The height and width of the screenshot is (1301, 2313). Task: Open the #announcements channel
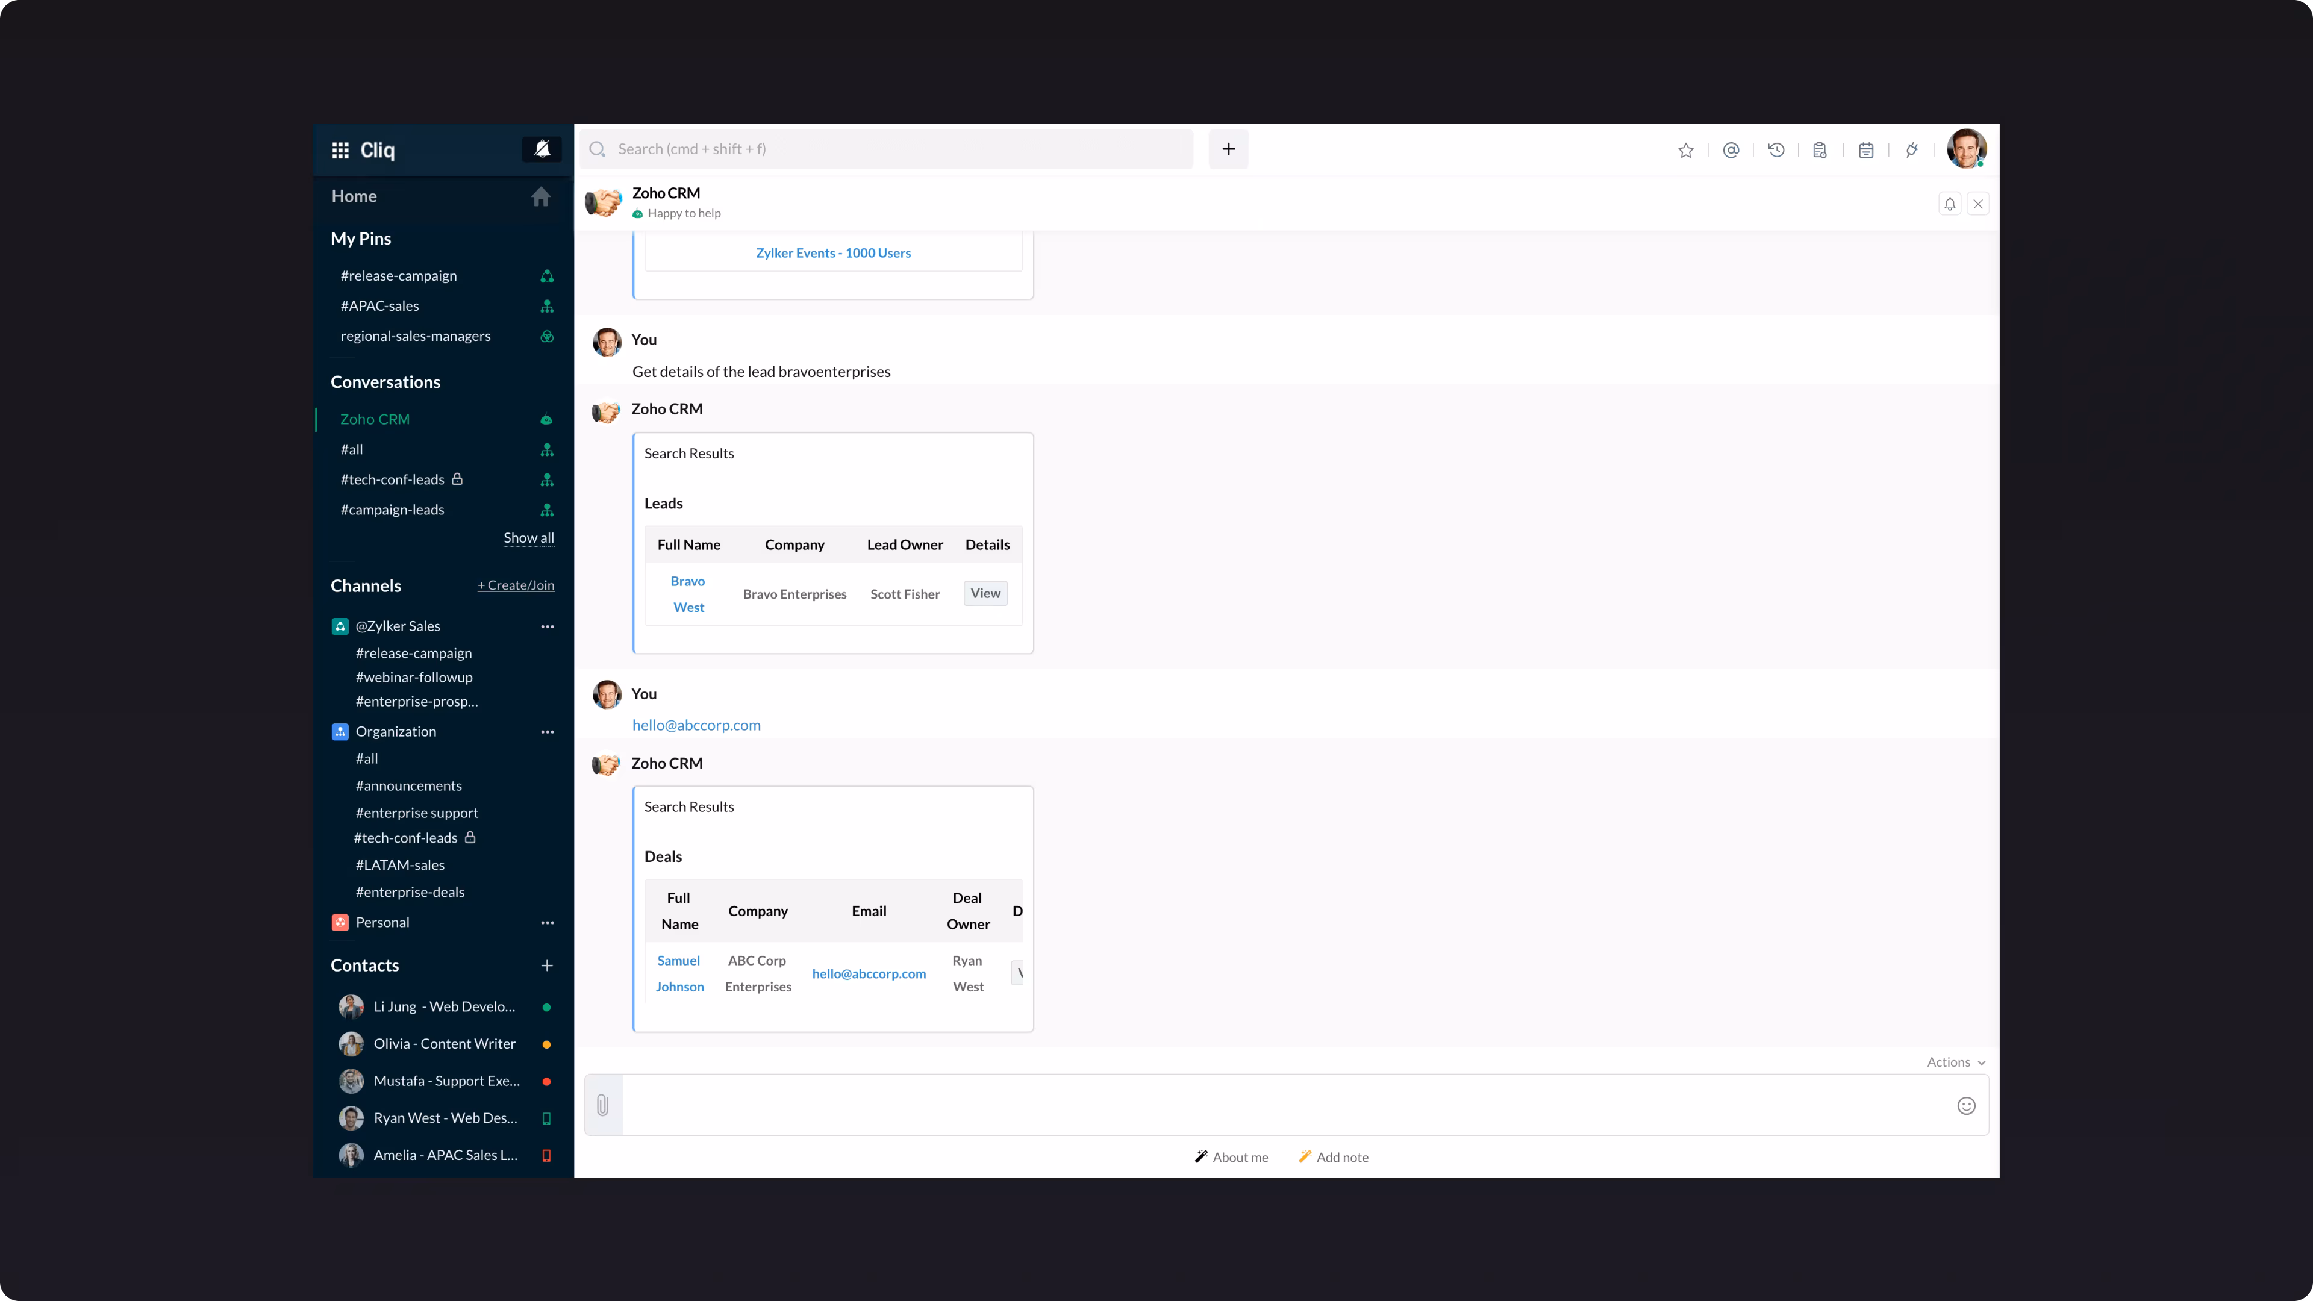(408, 785)
